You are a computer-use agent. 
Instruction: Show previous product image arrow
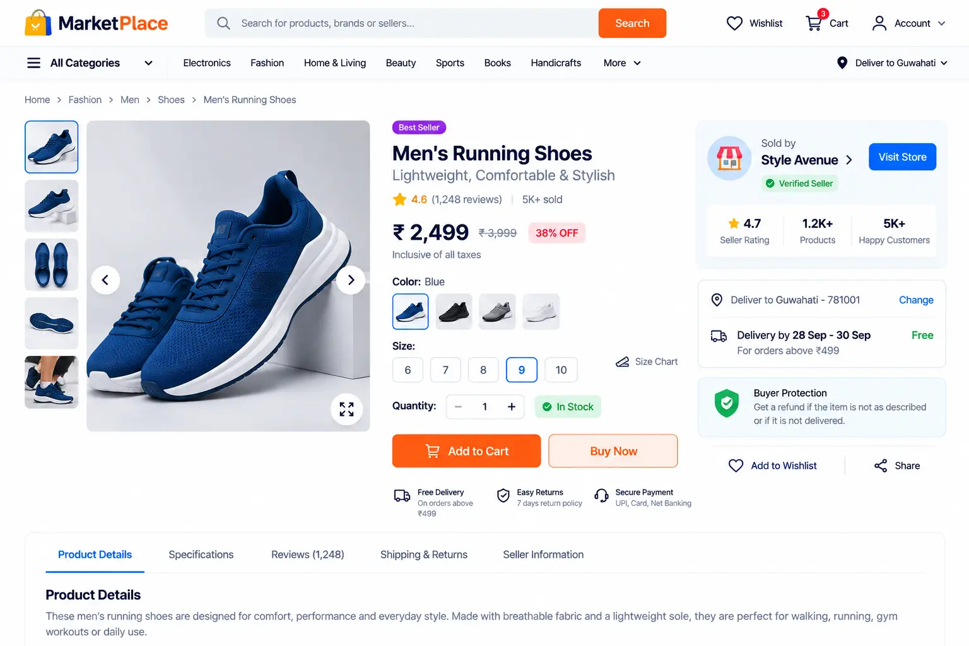coord(105,280)
